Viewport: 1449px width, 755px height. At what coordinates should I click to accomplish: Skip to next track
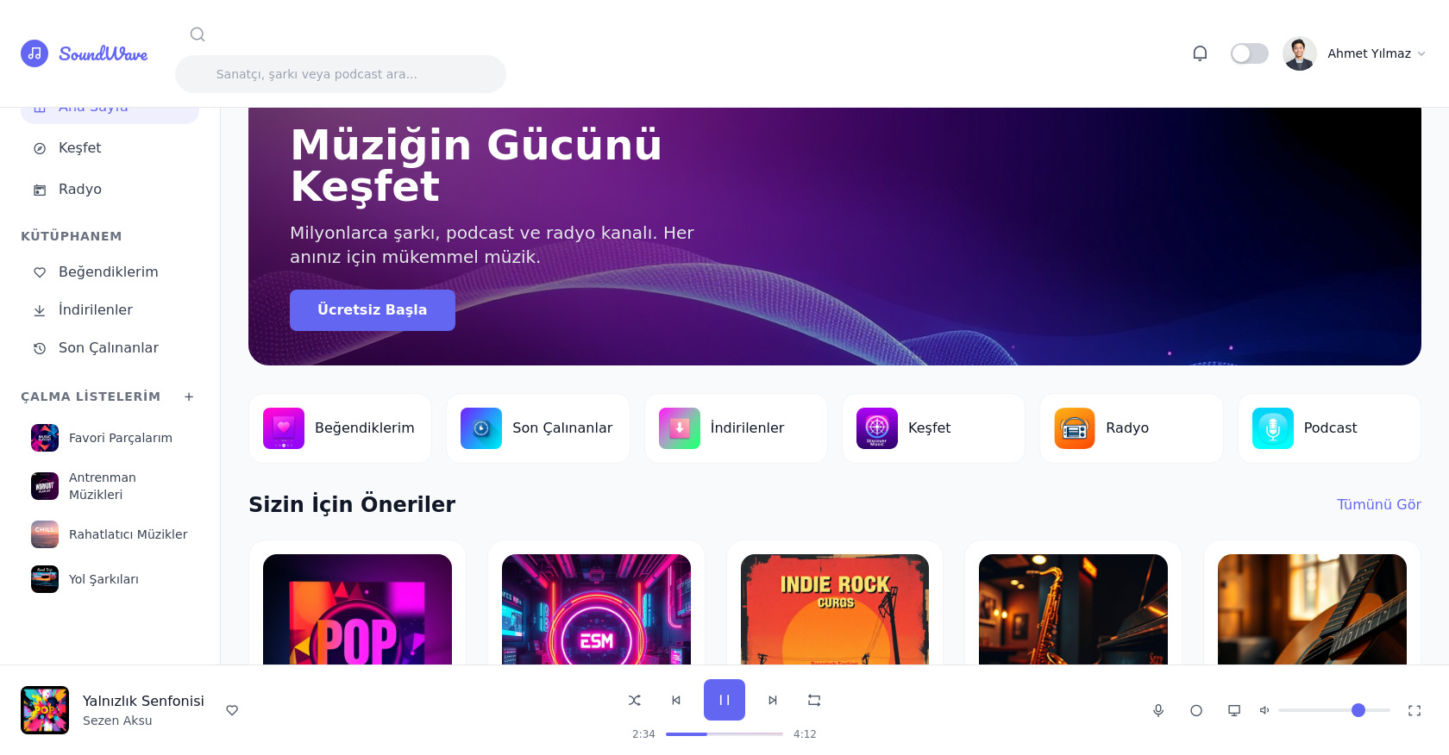773,700
